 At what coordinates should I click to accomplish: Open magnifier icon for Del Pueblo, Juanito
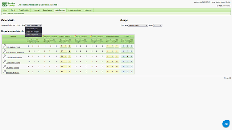click(4, 66)
